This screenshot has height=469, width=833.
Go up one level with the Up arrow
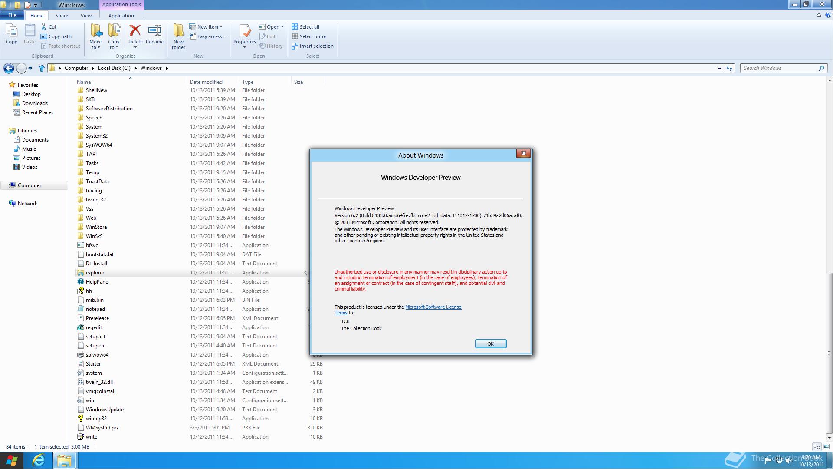pyautogui.click(x=42, y=68)
